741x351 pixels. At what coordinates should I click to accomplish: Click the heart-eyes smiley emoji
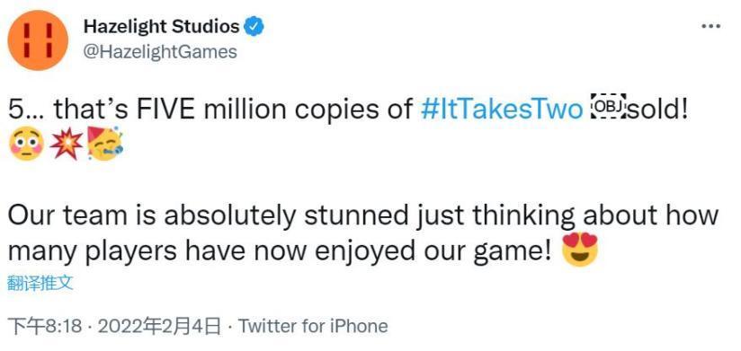(x=580, y=249)
